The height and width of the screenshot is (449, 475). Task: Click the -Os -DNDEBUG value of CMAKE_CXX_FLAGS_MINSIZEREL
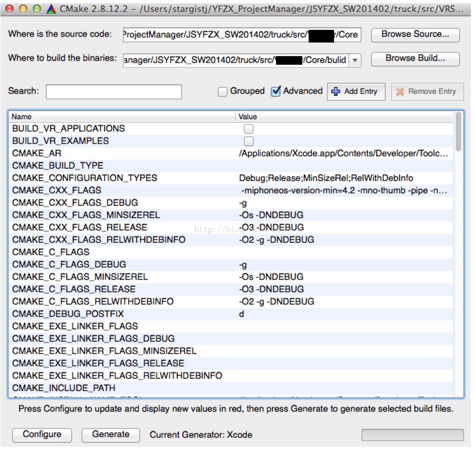coord(271,215)
